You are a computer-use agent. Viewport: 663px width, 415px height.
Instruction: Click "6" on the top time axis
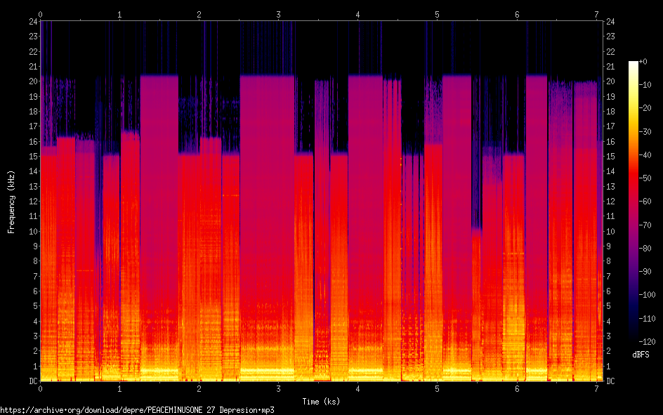517,15
